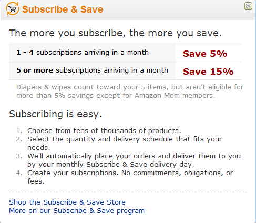
Task: Click the red Save 15% label
Action: click(208, 72)
